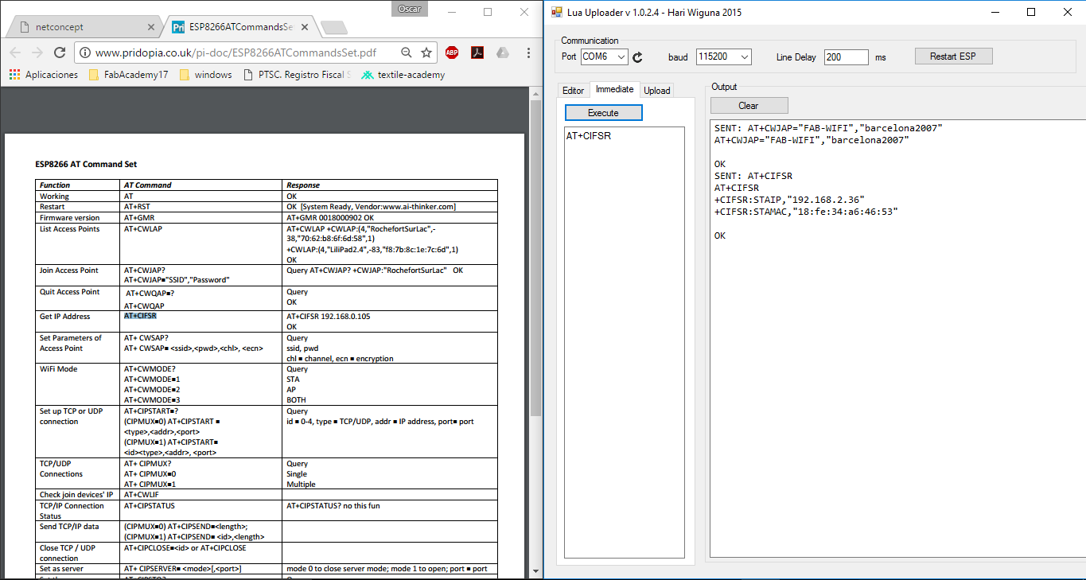Switch to Editor tab

tap(573, 91)
